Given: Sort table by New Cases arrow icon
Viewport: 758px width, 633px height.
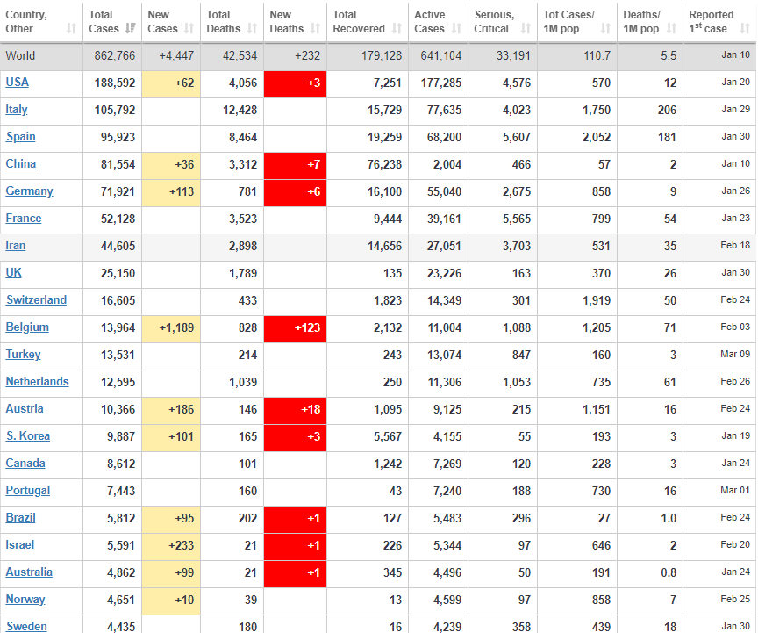Looking at the screenshot, I should [x=189, y=29].
